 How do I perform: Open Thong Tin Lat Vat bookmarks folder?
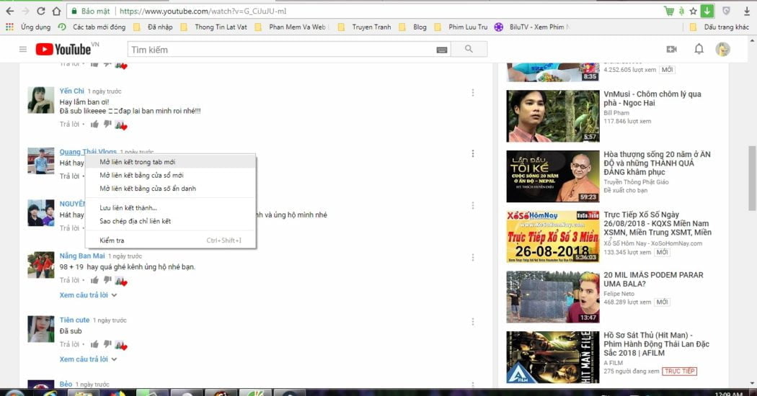tap(214, 27)
